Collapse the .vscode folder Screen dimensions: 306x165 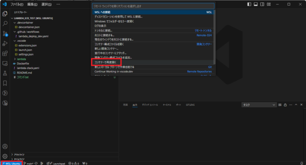[x=15, y=41]
